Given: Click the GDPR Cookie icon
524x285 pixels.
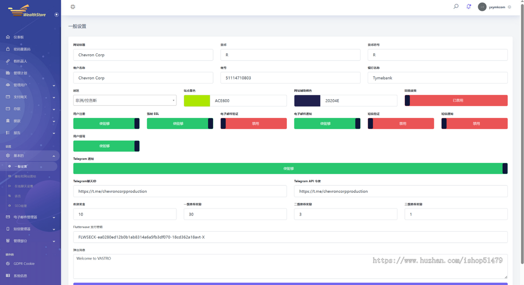Looking at the screenshot, I should (8, 264).
